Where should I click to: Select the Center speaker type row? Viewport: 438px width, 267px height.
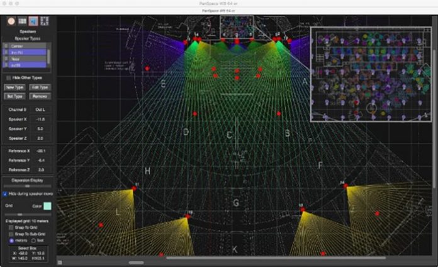[x=25, y=46]
